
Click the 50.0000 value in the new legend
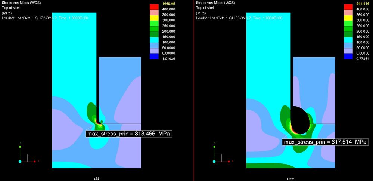[363, 48]
